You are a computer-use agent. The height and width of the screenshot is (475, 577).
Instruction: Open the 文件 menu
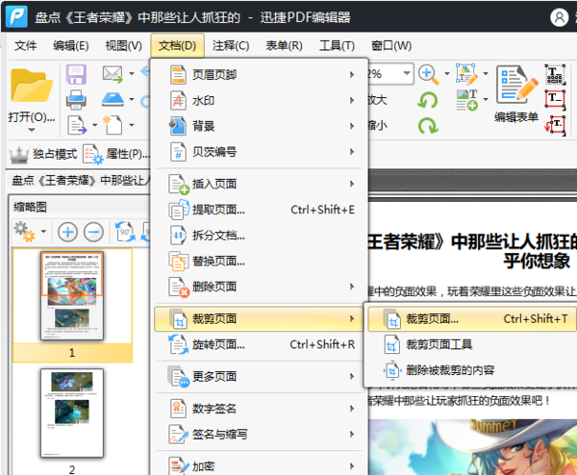[25, 45]
